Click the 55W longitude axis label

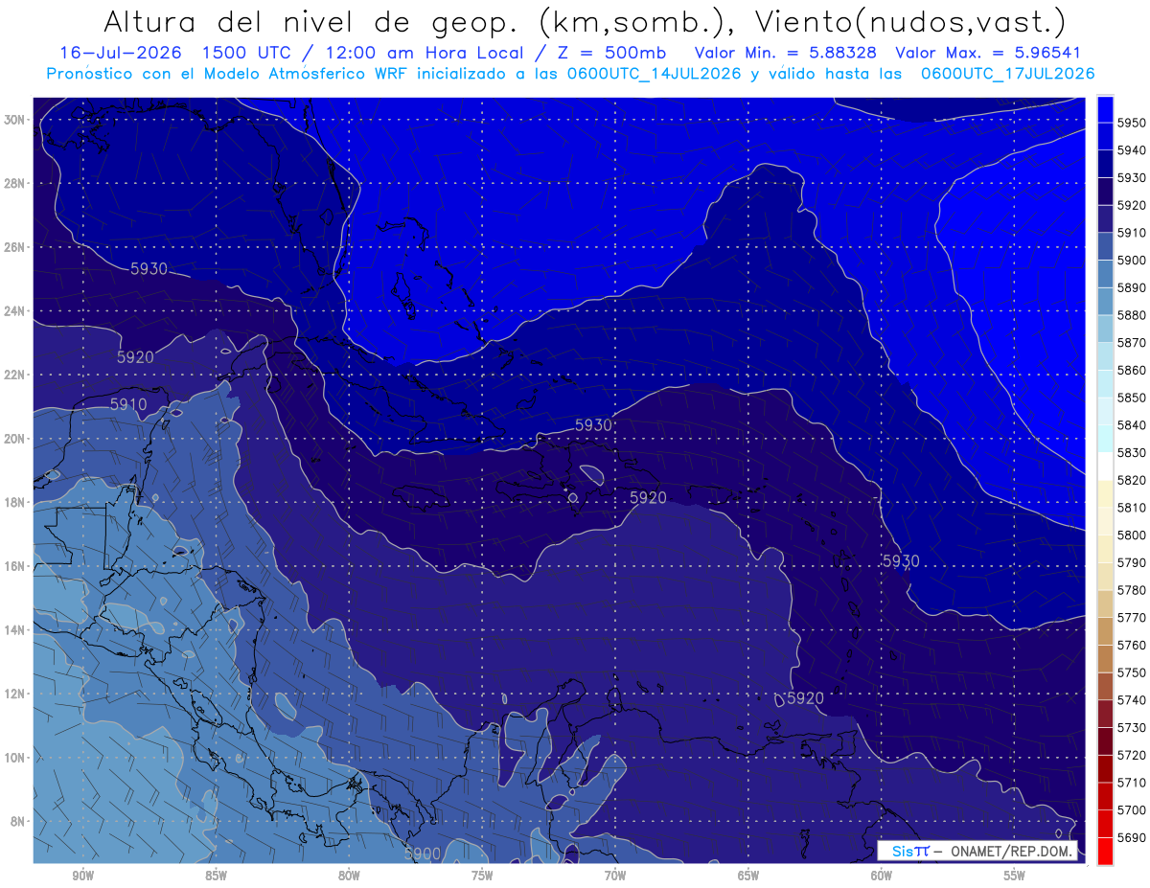[1015, 876]
